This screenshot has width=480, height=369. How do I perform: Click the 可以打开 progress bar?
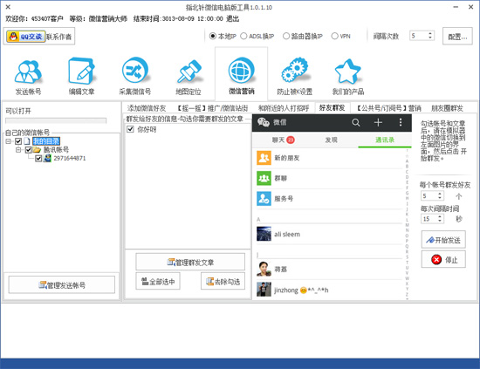(x=56, y=120)
